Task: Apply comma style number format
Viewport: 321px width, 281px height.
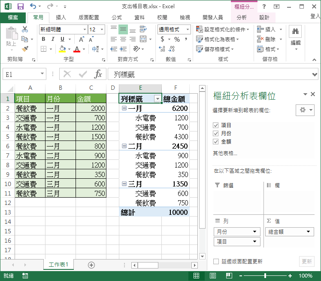Action: tap(186, 39)
